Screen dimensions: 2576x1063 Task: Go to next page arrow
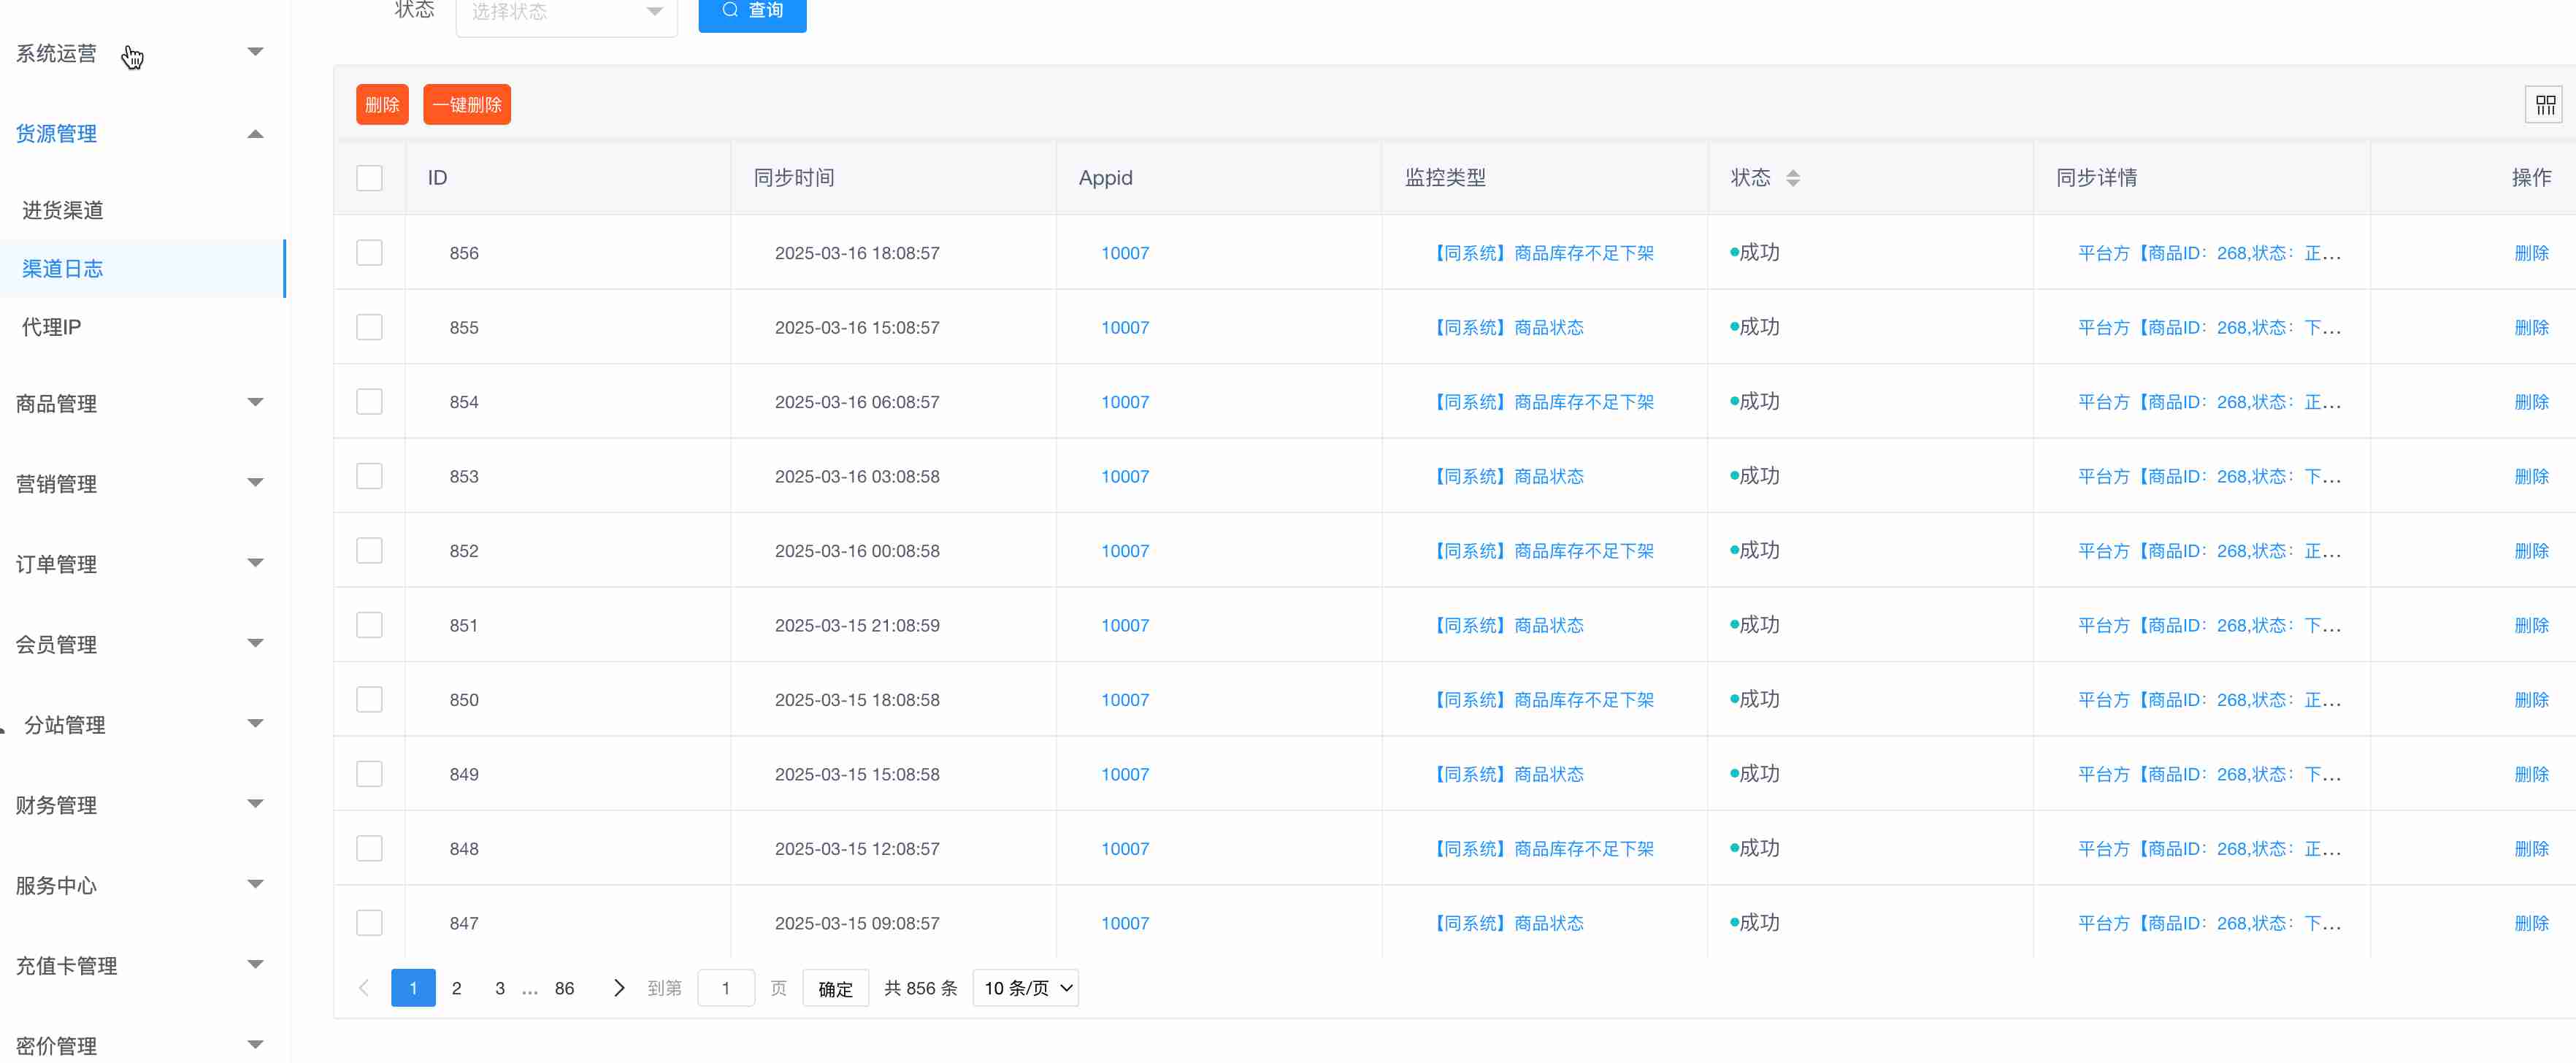pyautogui.click(x=618, y=988)
